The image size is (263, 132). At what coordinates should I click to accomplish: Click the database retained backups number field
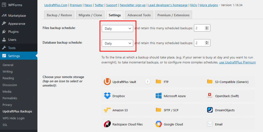(x=199, y=43)
